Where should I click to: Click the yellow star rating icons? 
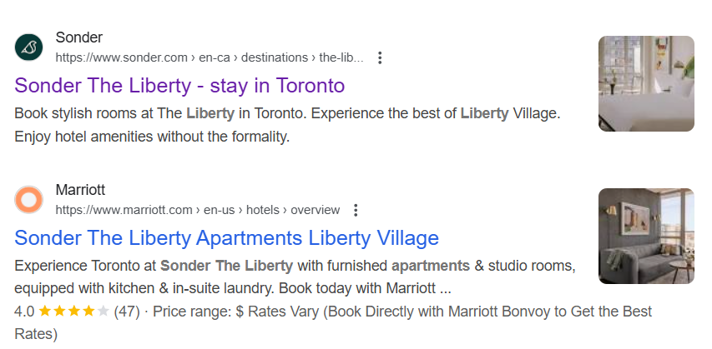tap(73, 312)
